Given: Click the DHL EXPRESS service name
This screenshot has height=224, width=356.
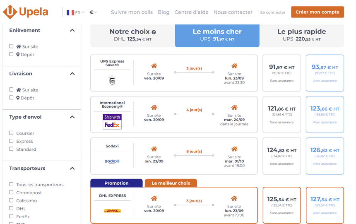Looking at the screenshot, I should click(x=112, y=195).
